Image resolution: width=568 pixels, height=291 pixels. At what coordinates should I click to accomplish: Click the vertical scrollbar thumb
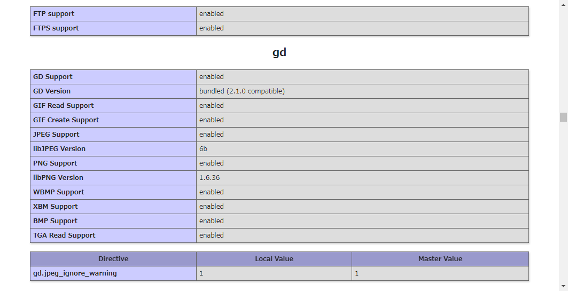coord(563,117)
